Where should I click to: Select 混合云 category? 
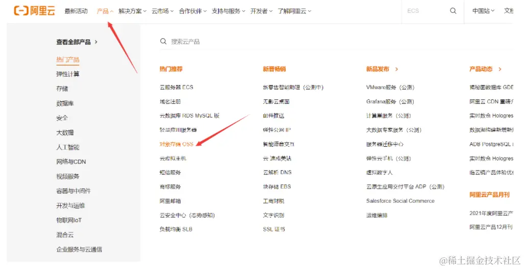pyautogui.click(x=65, y=235)
